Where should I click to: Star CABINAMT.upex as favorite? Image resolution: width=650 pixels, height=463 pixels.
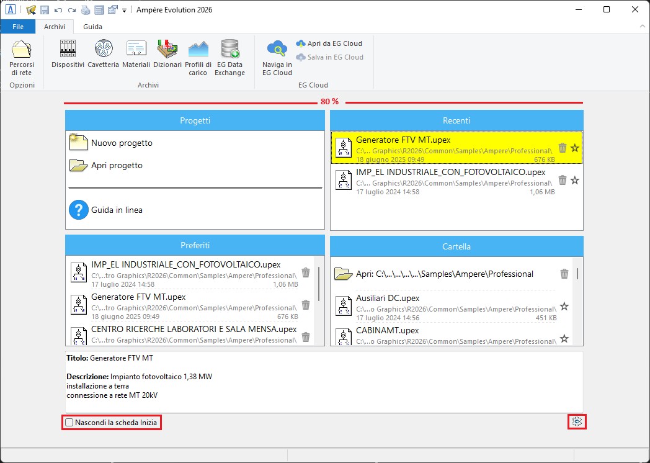click(564, 338)
